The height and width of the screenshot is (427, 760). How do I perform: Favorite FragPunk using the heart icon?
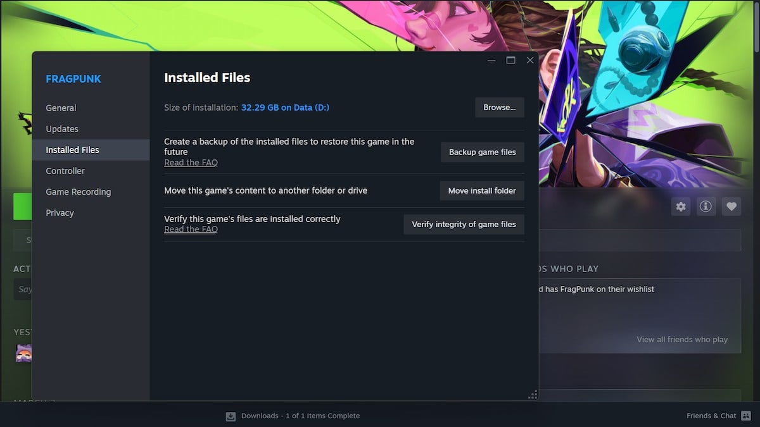point(731,206)
